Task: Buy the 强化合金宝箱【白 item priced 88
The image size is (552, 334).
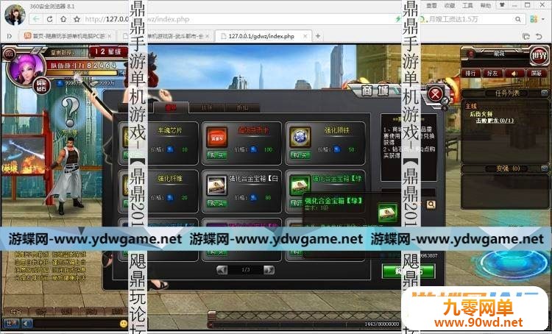Action: click(217, 204)
